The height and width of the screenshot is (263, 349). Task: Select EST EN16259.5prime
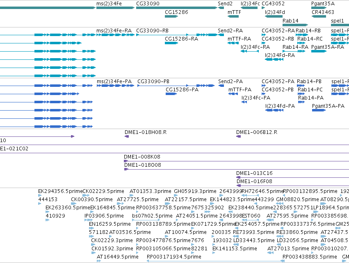click(110, 224)
